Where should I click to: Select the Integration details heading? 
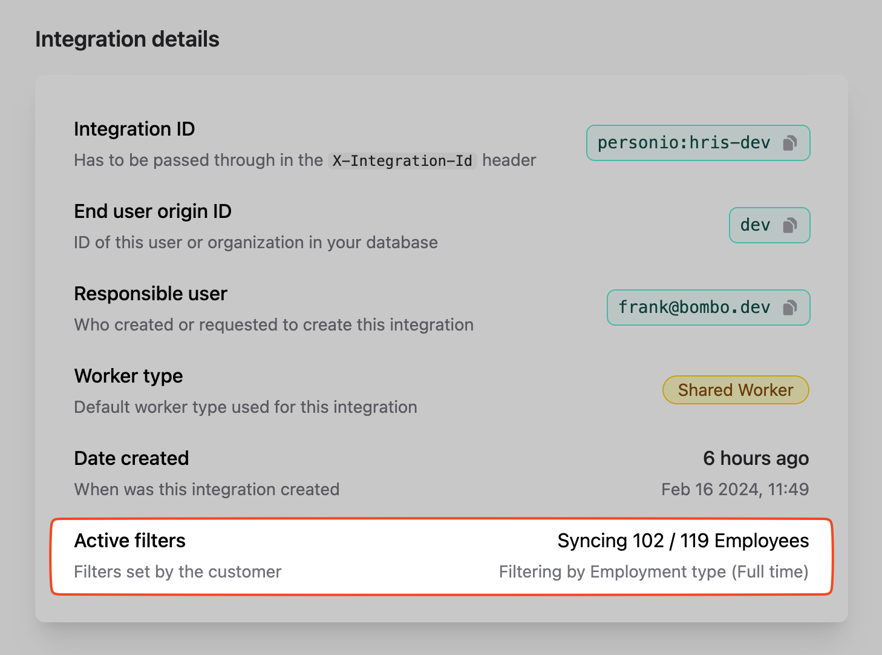click(127, 39)
